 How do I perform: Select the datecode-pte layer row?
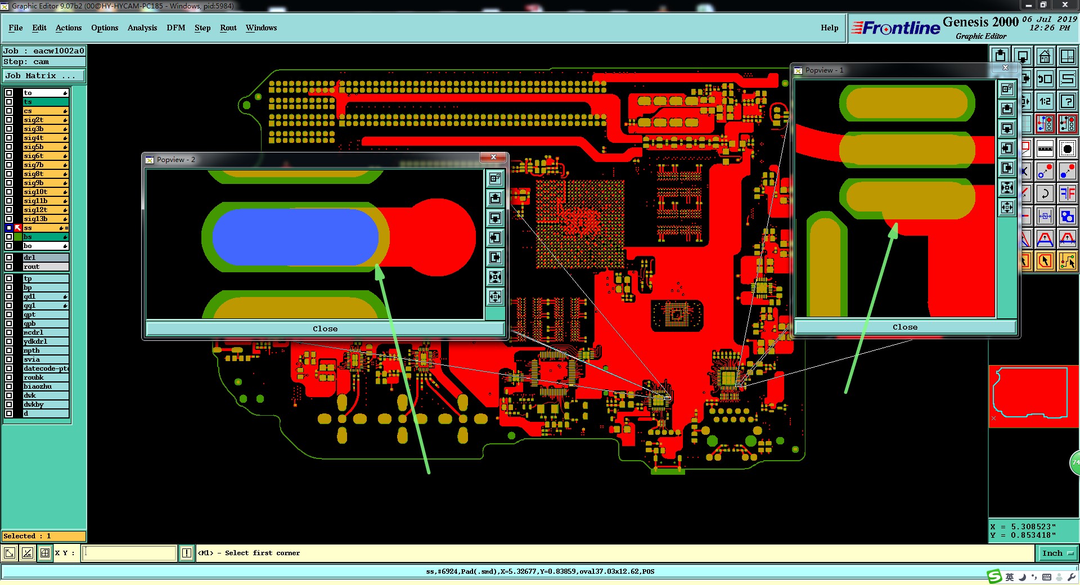46,368
